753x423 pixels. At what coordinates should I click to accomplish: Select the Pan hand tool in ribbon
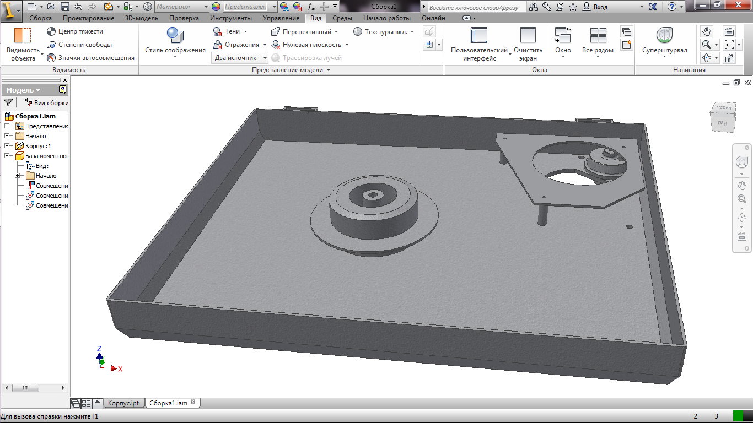[x=707, y=31]
